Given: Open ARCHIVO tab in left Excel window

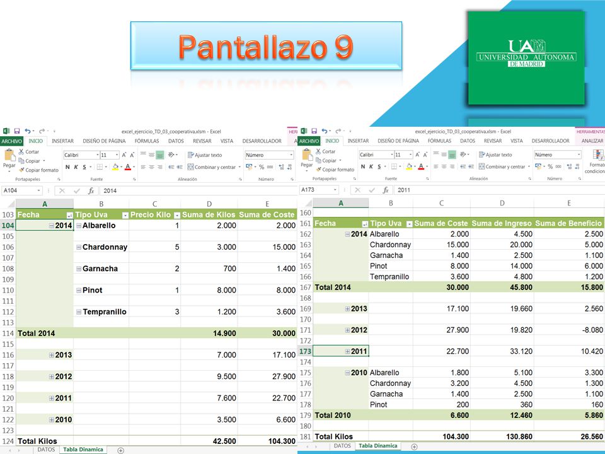Looking at the screenshot, I should point(11,141).
